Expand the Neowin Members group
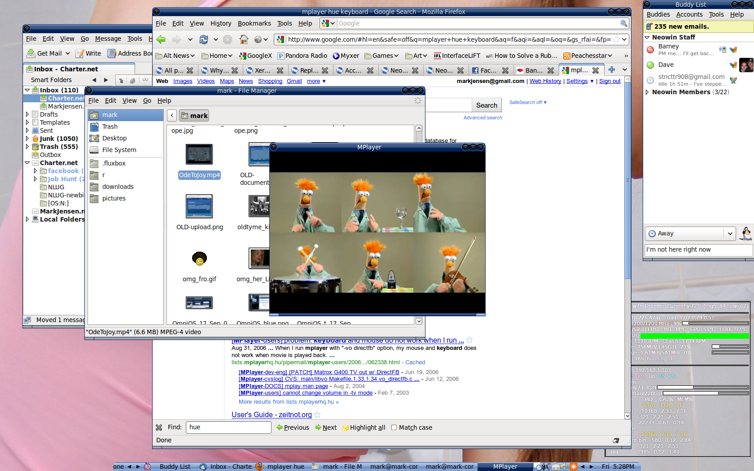 point(647,92)
